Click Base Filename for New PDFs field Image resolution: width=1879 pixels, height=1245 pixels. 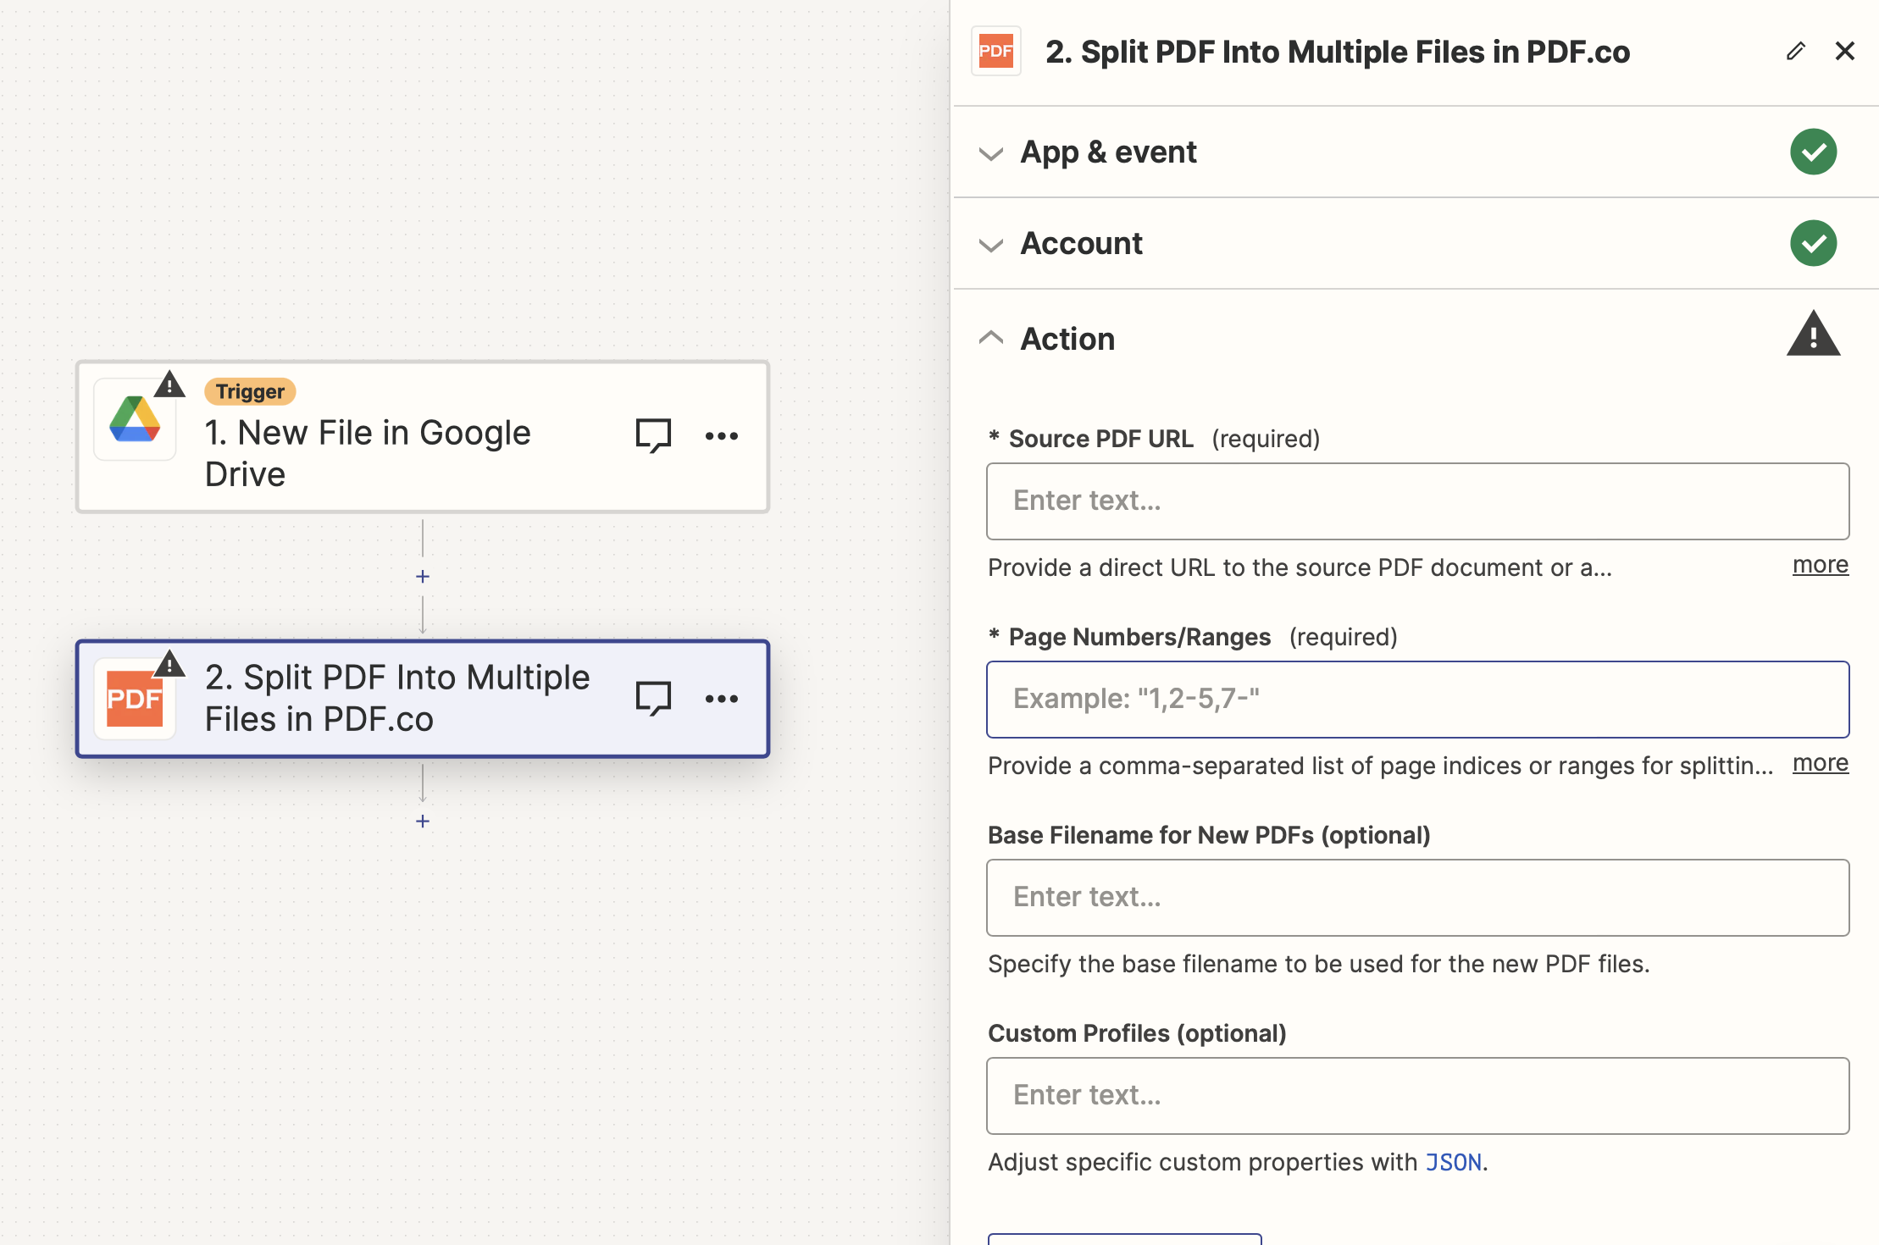(x=1416, y=898)
